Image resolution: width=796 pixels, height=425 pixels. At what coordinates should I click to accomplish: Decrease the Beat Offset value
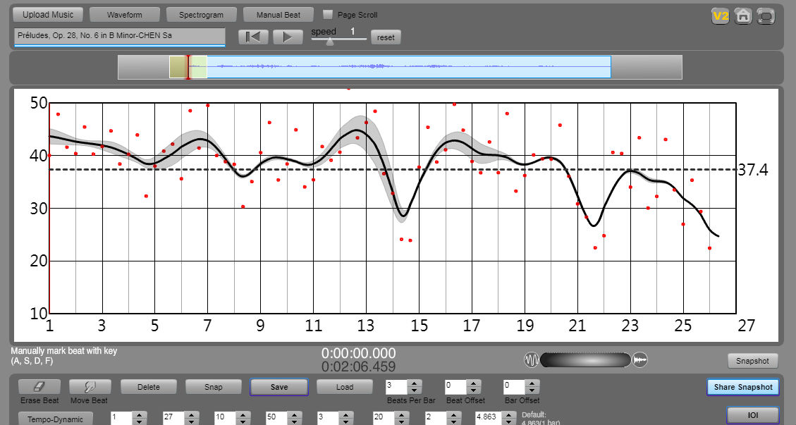coord(474,390)
